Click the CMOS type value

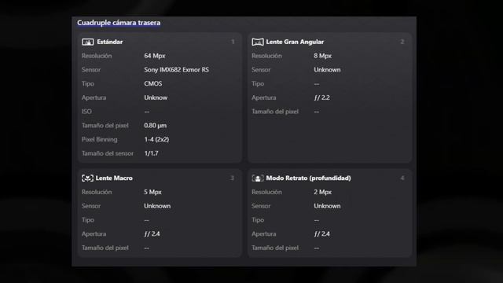tap(153, 84)
